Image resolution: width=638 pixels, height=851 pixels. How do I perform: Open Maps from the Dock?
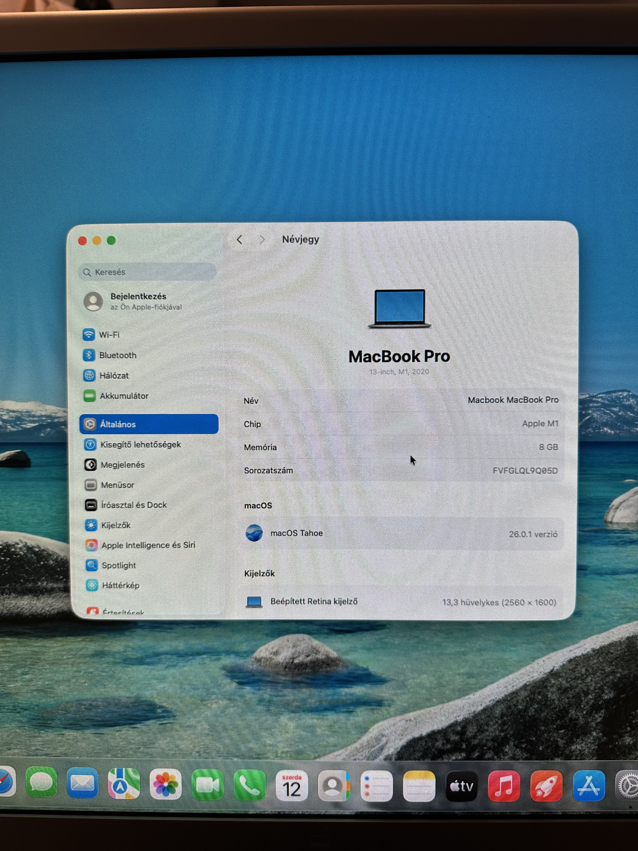click(x=124, y=784)
